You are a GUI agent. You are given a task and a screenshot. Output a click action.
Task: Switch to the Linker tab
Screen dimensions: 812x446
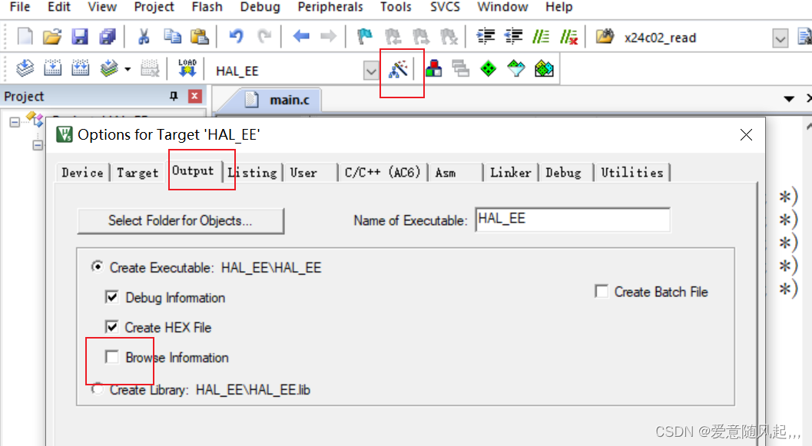point(510,172)
